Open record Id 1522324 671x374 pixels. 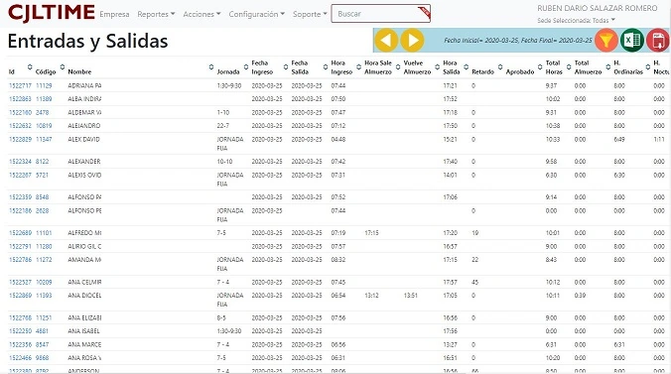tap(20, 162)
